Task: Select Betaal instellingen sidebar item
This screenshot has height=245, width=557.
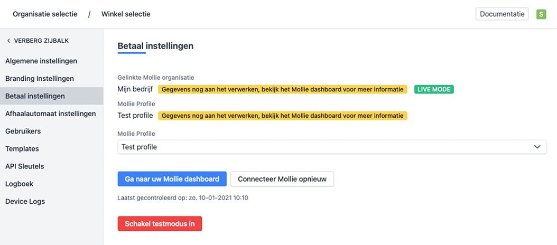Action: (x=35, y=96)
